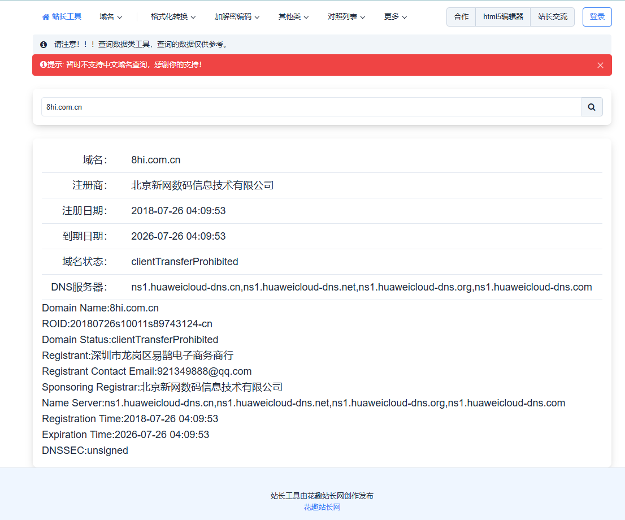Click the info icon in the red alert banner
Viewport: 625px width, 520px height.
click(x=44, y=64)
